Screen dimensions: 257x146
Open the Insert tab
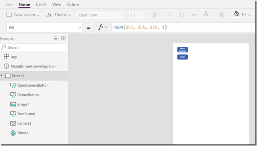[41, 4]
